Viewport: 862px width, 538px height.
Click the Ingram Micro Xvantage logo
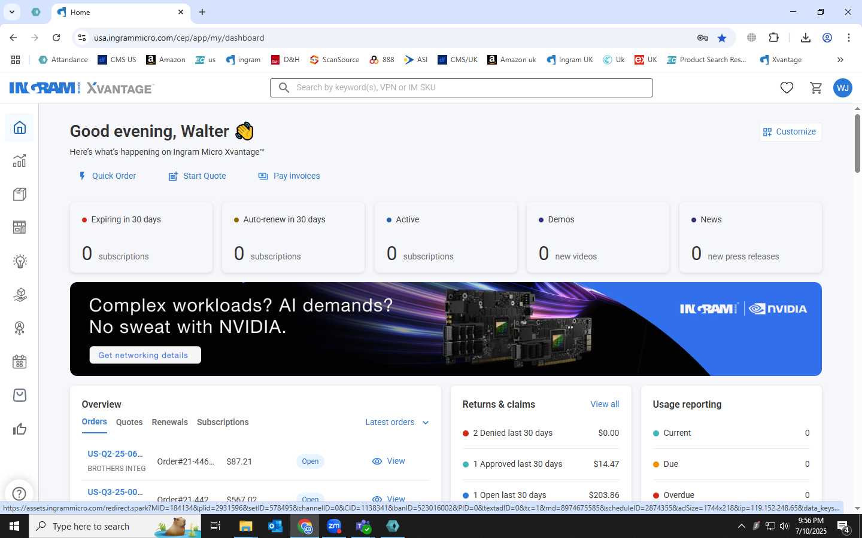82,88
